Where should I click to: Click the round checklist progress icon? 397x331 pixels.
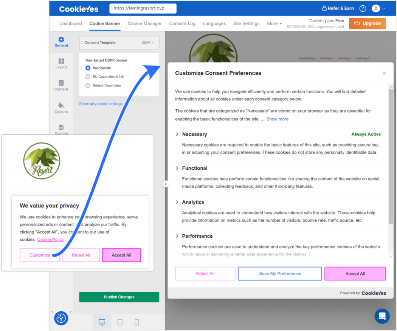coord(61,318)
